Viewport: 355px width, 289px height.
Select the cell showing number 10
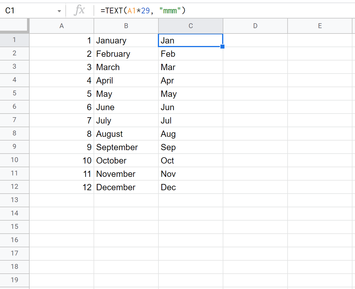61,161
